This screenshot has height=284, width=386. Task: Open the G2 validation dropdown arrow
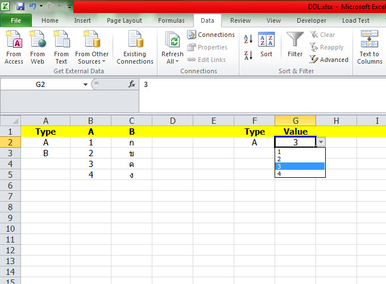321,142
